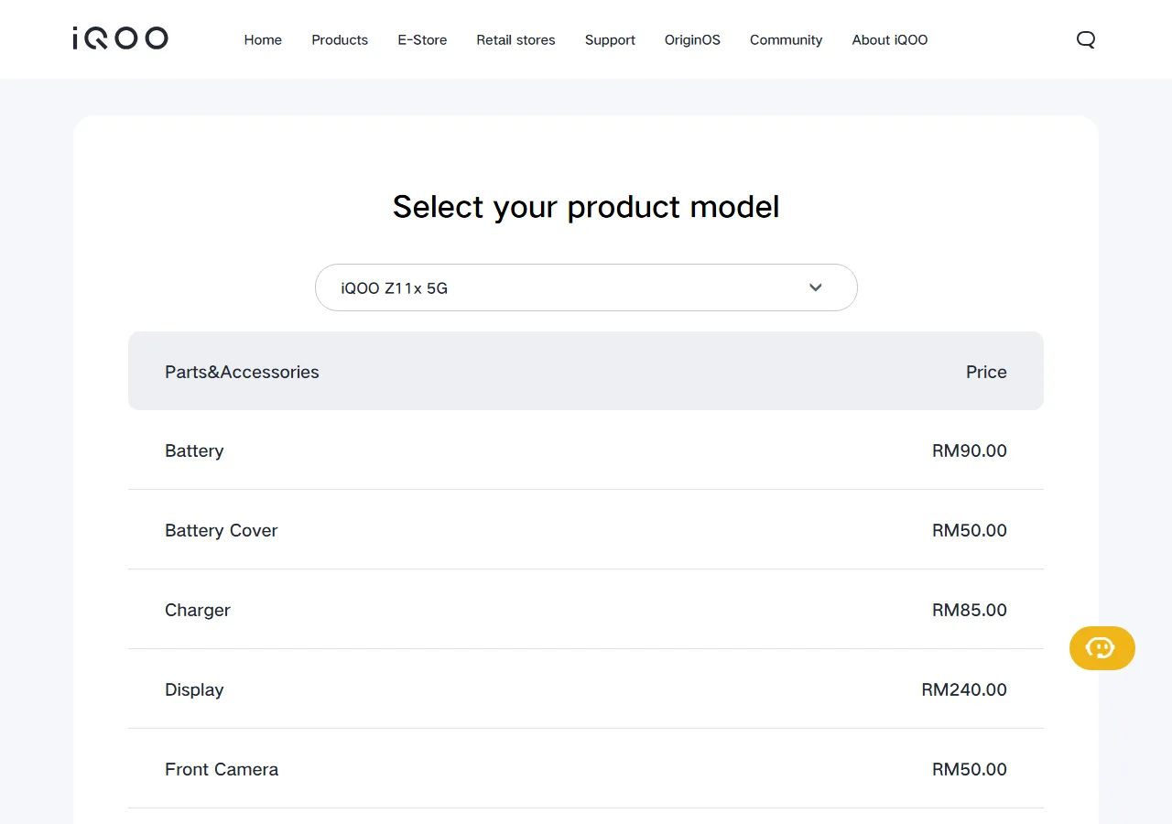
Task: Expand the product model chevron arrow
Action: coord(816,287)
